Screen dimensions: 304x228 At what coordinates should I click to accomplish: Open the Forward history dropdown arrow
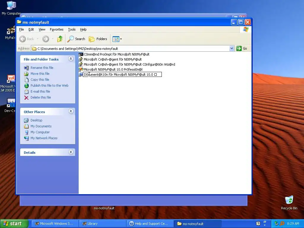(x=53, y=39)
